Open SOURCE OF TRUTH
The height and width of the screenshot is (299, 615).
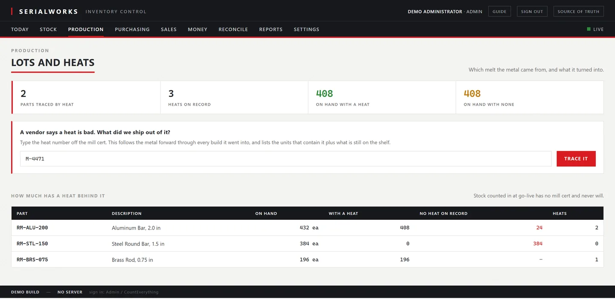click(578, 11)
